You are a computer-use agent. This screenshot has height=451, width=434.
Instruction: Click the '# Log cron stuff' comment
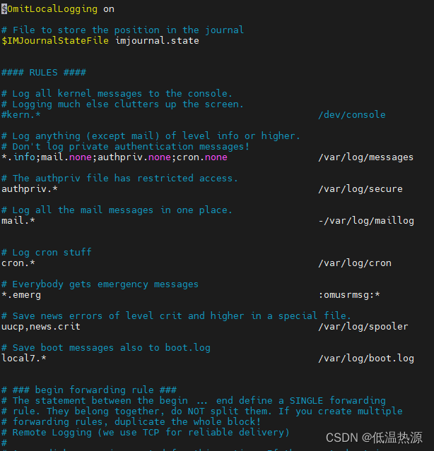[x=47, y=253]
